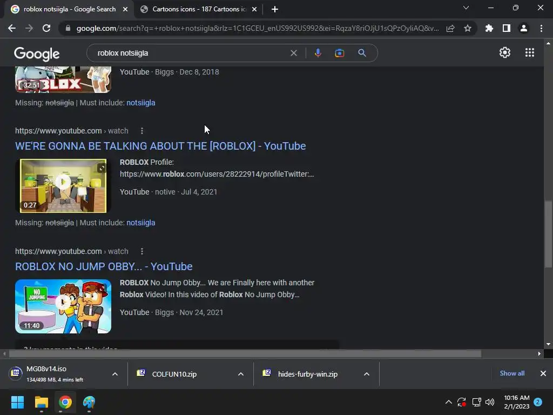The height and width of the screenshot is (415, 553).
Task: Click the sync status tray icon
Action: click(462, 402)
